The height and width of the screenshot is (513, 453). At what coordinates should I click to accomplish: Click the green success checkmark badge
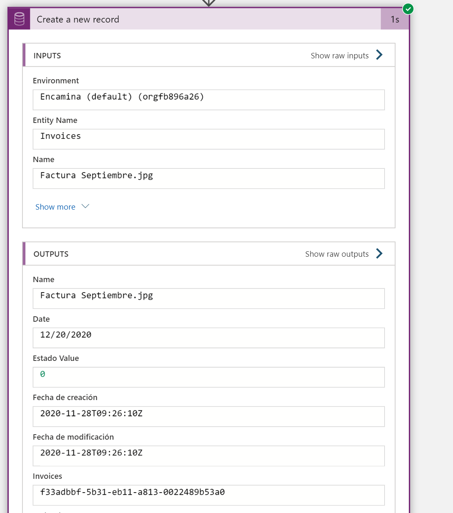408,8
